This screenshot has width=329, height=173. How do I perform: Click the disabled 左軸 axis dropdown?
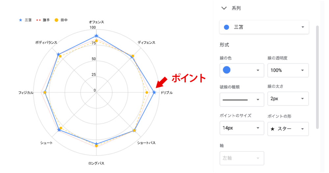click(242, 158)
